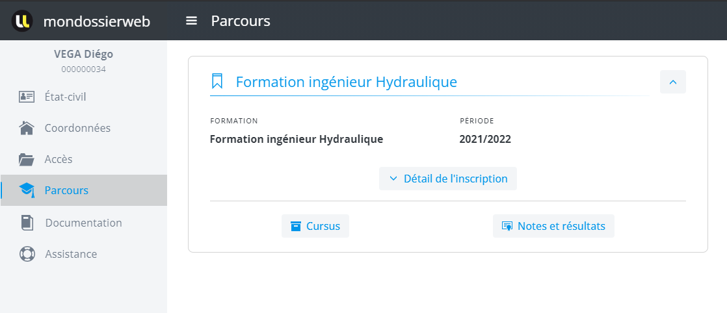
Task: Click the student name VEGA Diégo
Action: [x=83, y=54]
